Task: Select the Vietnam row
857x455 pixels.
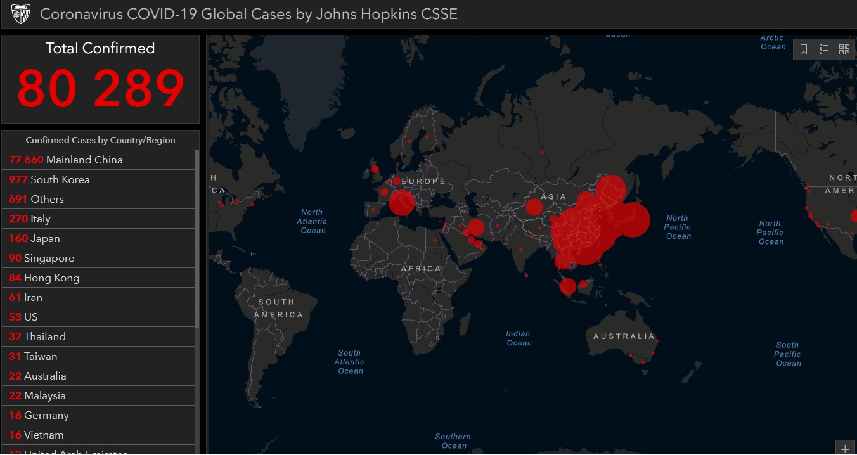Action: point(98,435)
